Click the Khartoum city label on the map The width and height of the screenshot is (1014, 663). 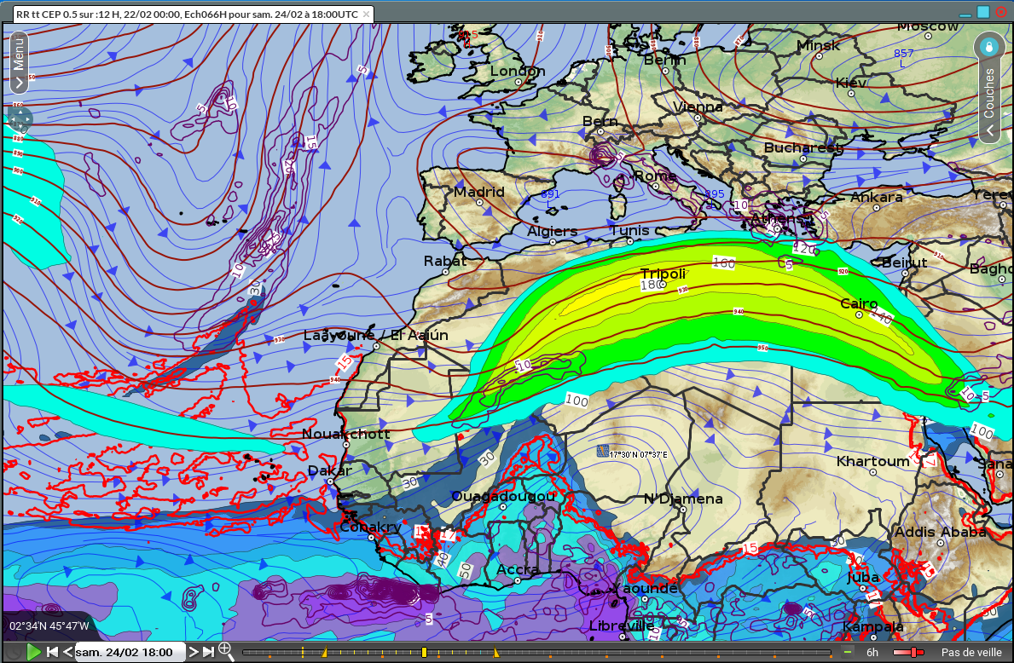(x=872, y=461)
